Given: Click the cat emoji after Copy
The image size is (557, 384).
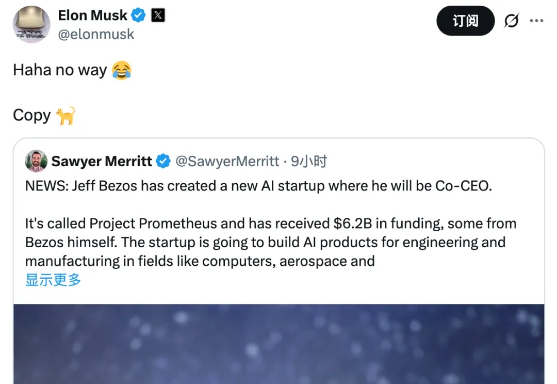Looking at the screenshot, I should pos(66,115).
